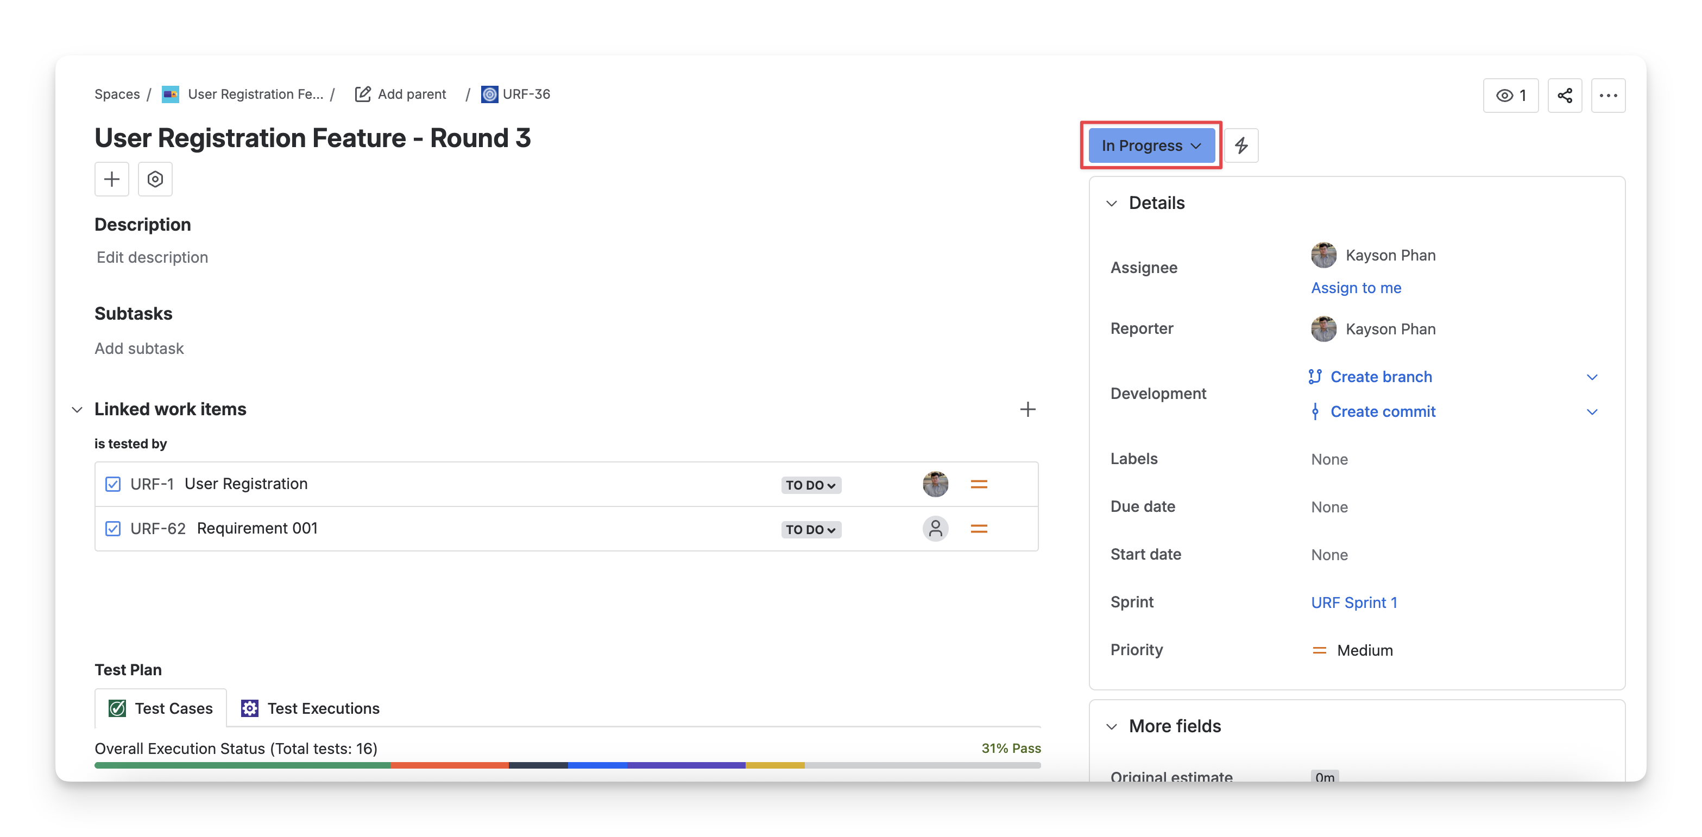The width and height of the screenshot is (1702, 837).
Task: Open URF Sprint 1 link
Action: (1353, 602)
